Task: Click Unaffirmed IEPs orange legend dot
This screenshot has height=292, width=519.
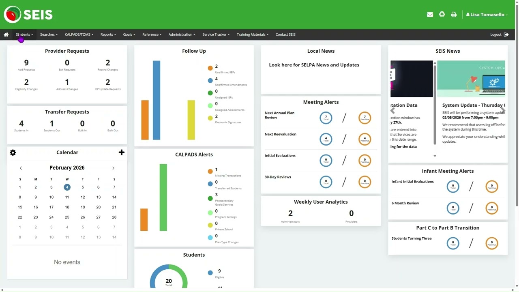Action: (x=210, y=68)
